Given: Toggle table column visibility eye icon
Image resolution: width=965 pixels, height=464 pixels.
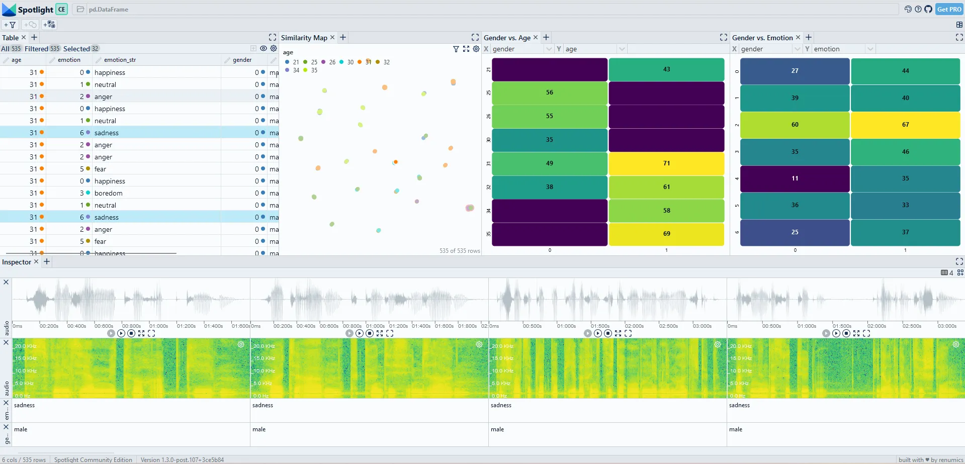Looking at the screenshot, I should 264,48.
